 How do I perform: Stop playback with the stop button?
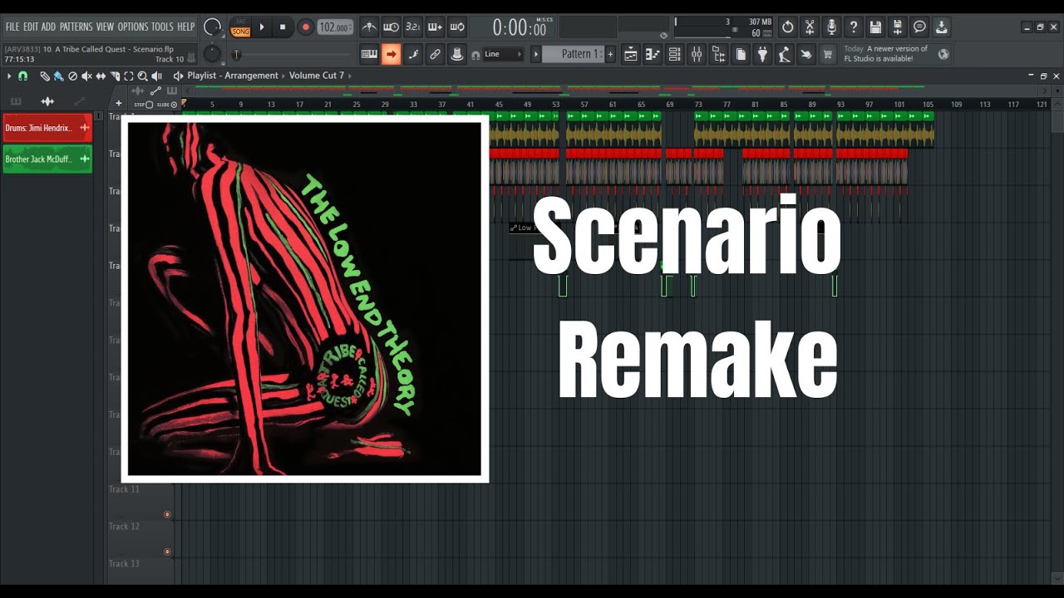[283, 27]
